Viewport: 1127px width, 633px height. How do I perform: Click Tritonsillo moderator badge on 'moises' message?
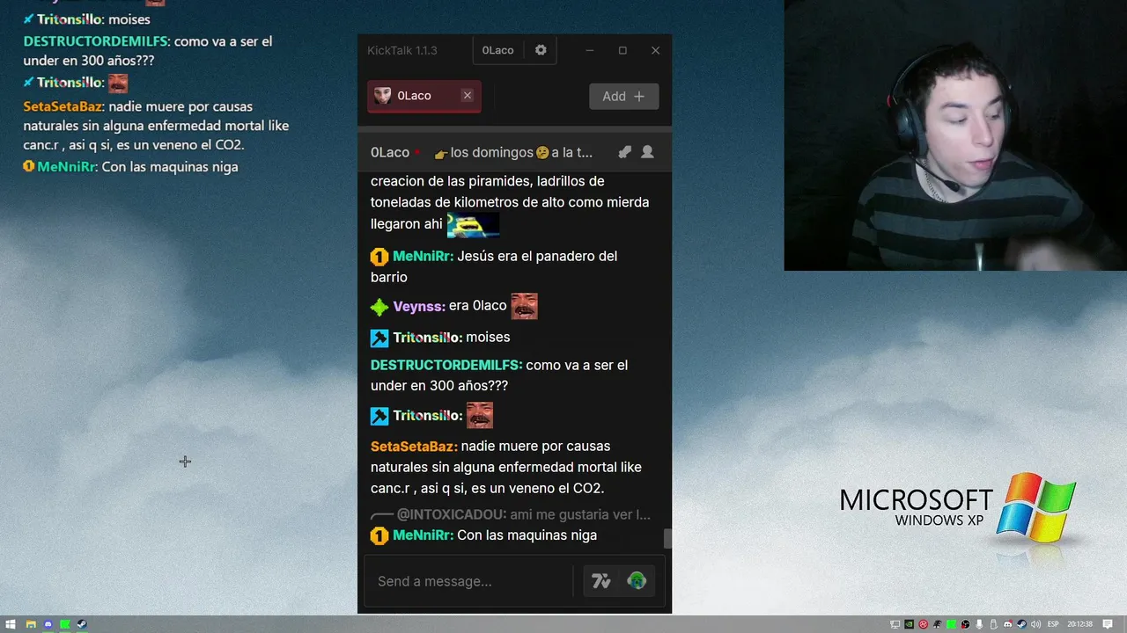click(379, 338)
